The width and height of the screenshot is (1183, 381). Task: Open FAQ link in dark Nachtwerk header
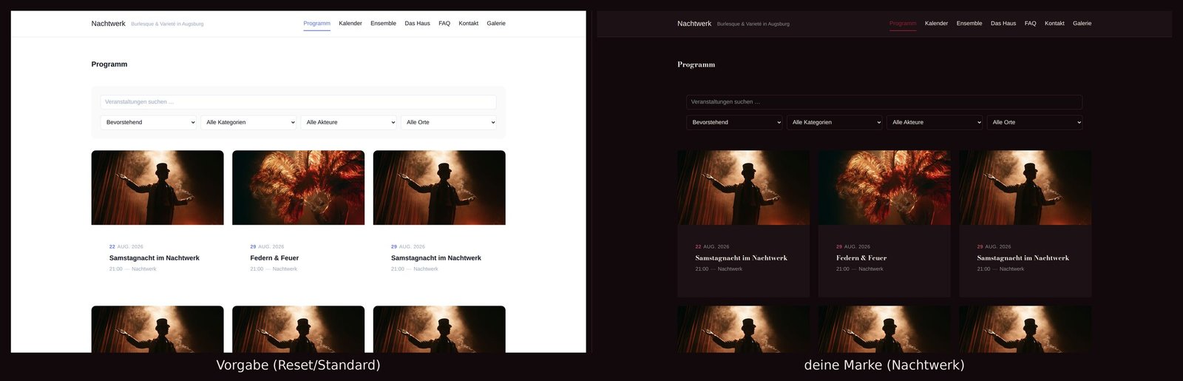click(x=1030, y=24)
